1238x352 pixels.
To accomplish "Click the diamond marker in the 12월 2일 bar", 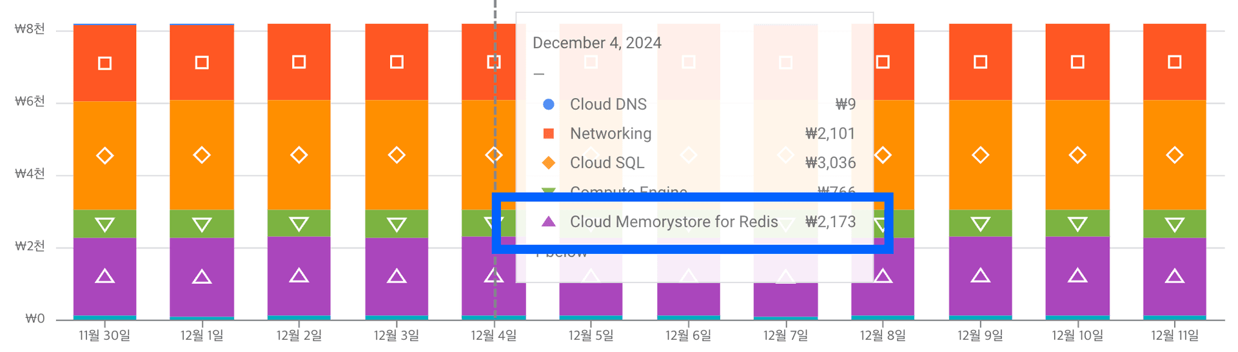I will pyautogui.click(x=299, y=155).
